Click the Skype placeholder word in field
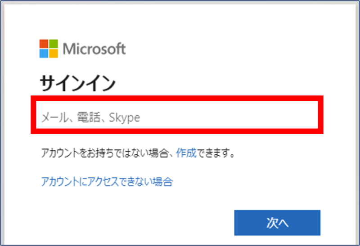Viewport: 360px width, 246px height. (x=124, y=118)
